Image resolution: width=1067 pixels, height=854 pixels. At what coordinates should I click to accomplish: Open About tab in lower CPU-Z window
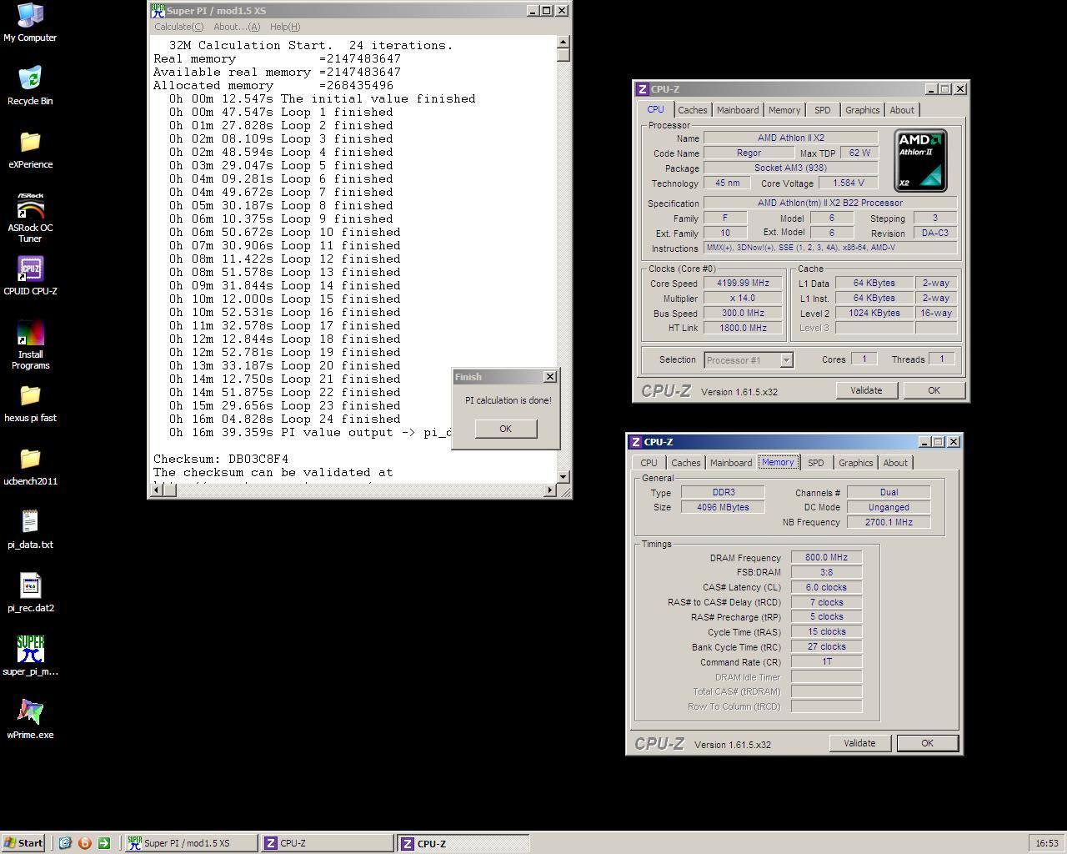click(x=895, y=463)
